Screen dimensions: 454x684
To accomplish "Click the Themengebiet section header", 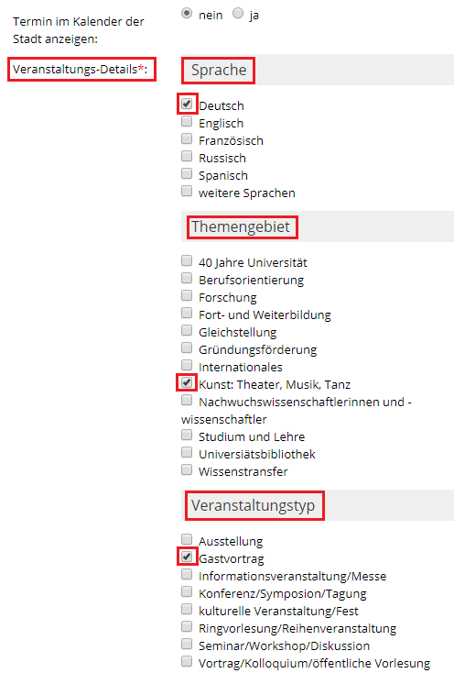I will pos(241,226).
